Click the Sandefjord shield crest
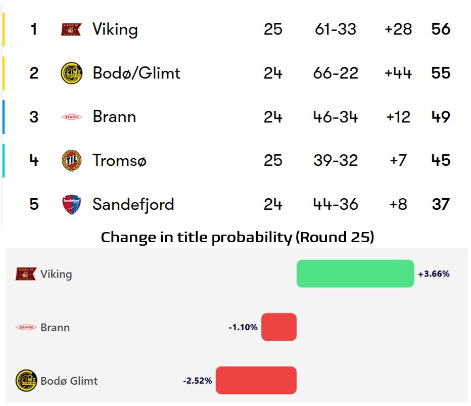471x406 pixels. pos(71,204)
